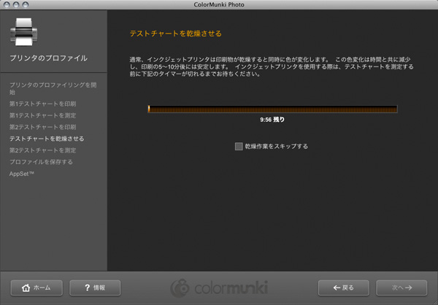Open the 第2テストチャートを印刷 step
This screenshot has height=305, width=438.
click(42, 127)
